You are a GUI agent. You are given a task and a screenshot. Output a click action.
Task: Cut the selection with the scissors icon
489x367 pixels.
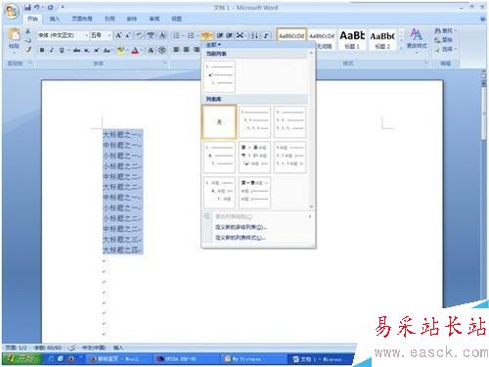pos(28,31)
